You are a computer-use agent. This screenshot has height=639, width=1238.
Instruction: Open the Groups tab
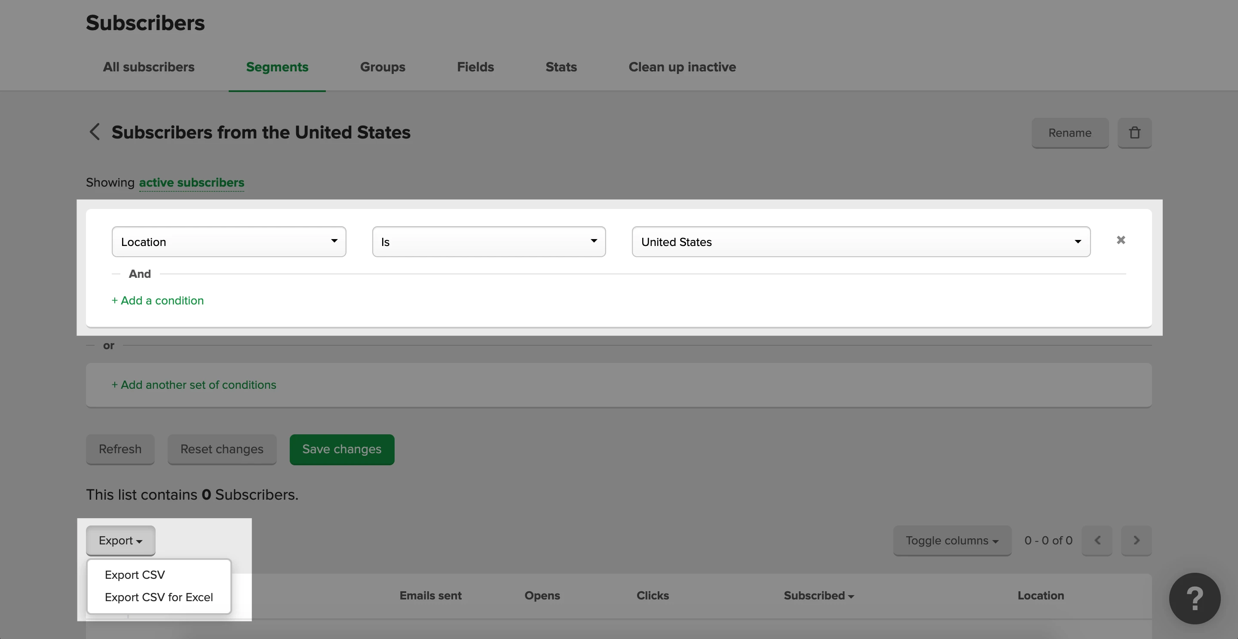[382, 67]
